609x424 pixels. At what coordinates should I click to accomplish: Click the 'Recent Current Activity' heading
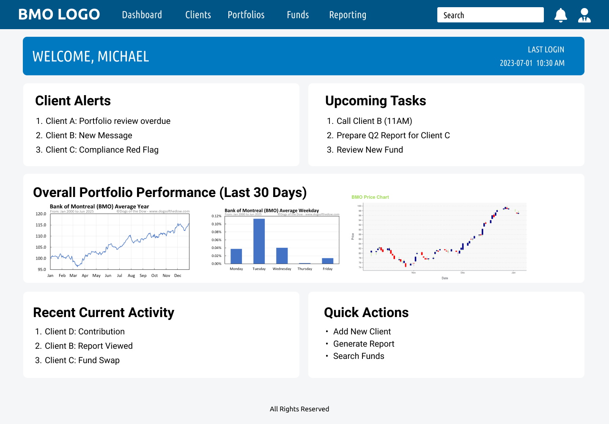click(104, 312)
